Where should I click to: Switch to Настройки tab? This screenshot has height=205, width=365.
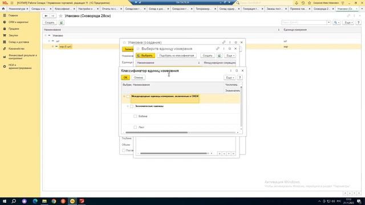[x=86, y=9]
